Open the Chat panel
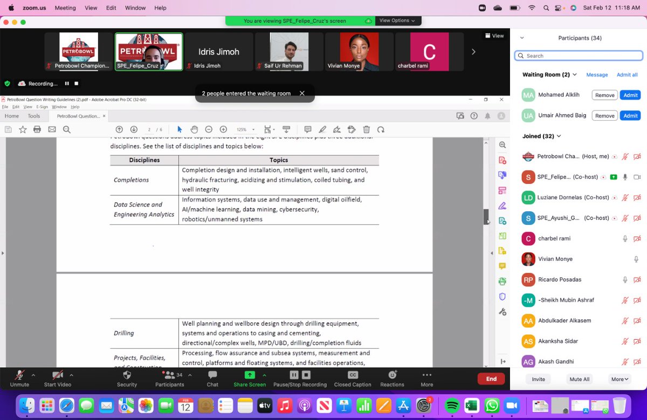This screenshot has width=647, height=420. point(212,378)
